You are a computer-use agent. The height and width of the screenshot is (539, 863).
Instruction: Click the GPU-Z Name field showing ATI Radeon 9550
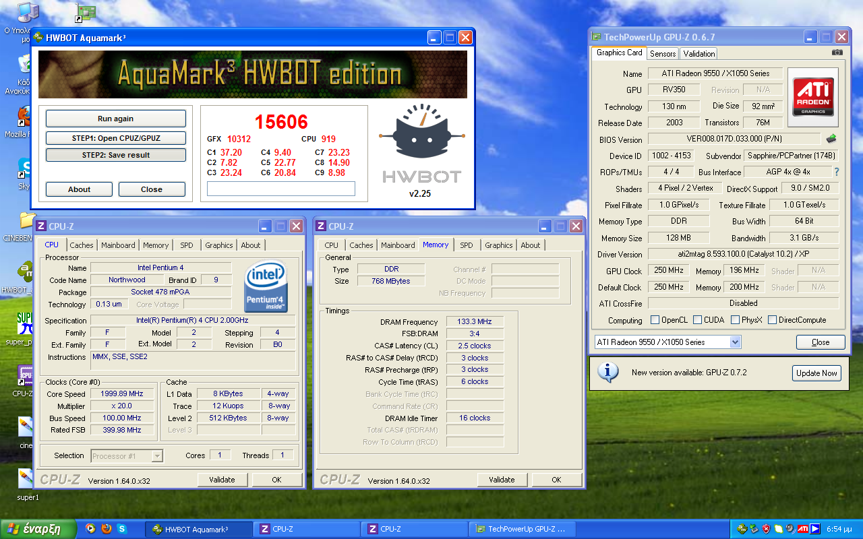pyautogui.click(x=717, y=73)
